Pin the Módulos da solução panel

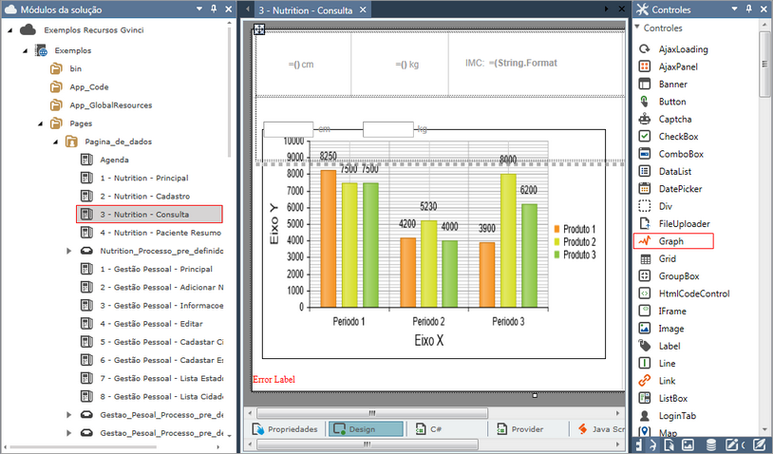[x=214, y=9]
